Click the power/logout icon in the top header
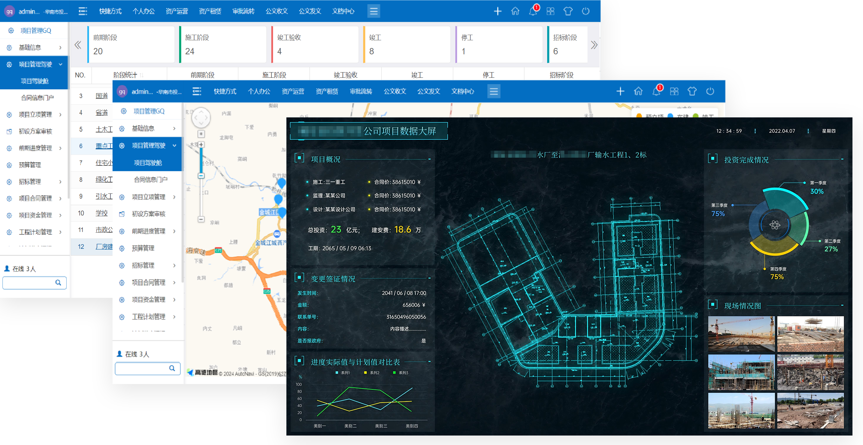Image resolution: width=863 pixels, height=445 pixels. (585, 11)
